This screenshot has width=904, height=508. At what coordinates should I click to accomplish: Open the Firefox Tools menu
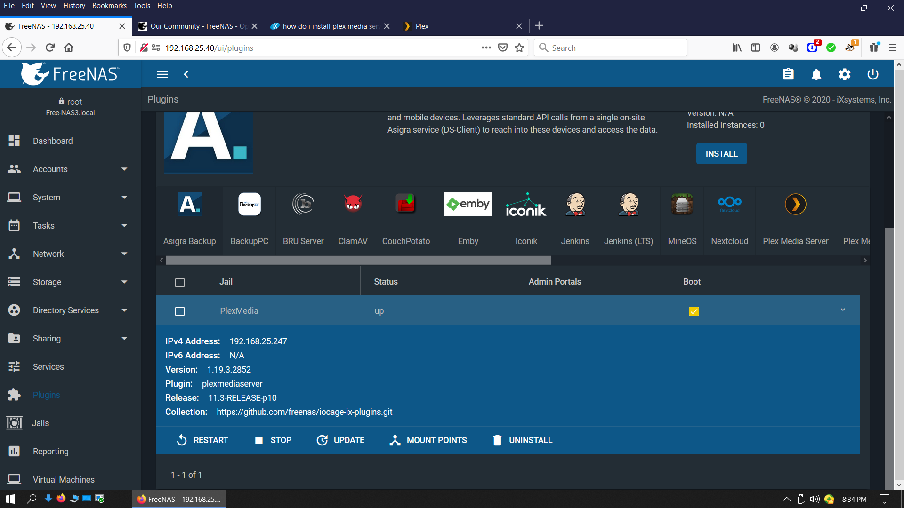(142, 6)
